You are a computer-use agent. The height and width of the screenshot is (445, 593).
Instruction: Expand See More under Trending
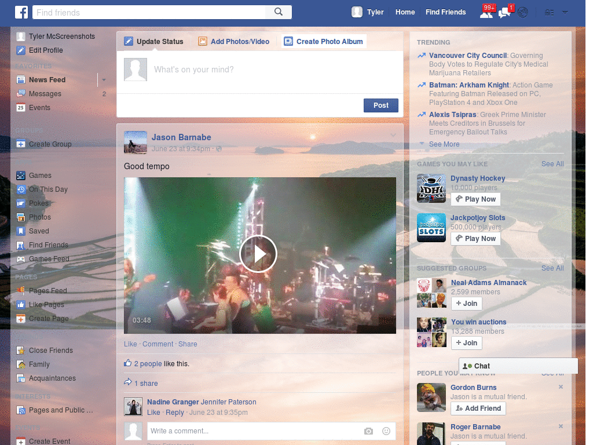click(444, 144)
